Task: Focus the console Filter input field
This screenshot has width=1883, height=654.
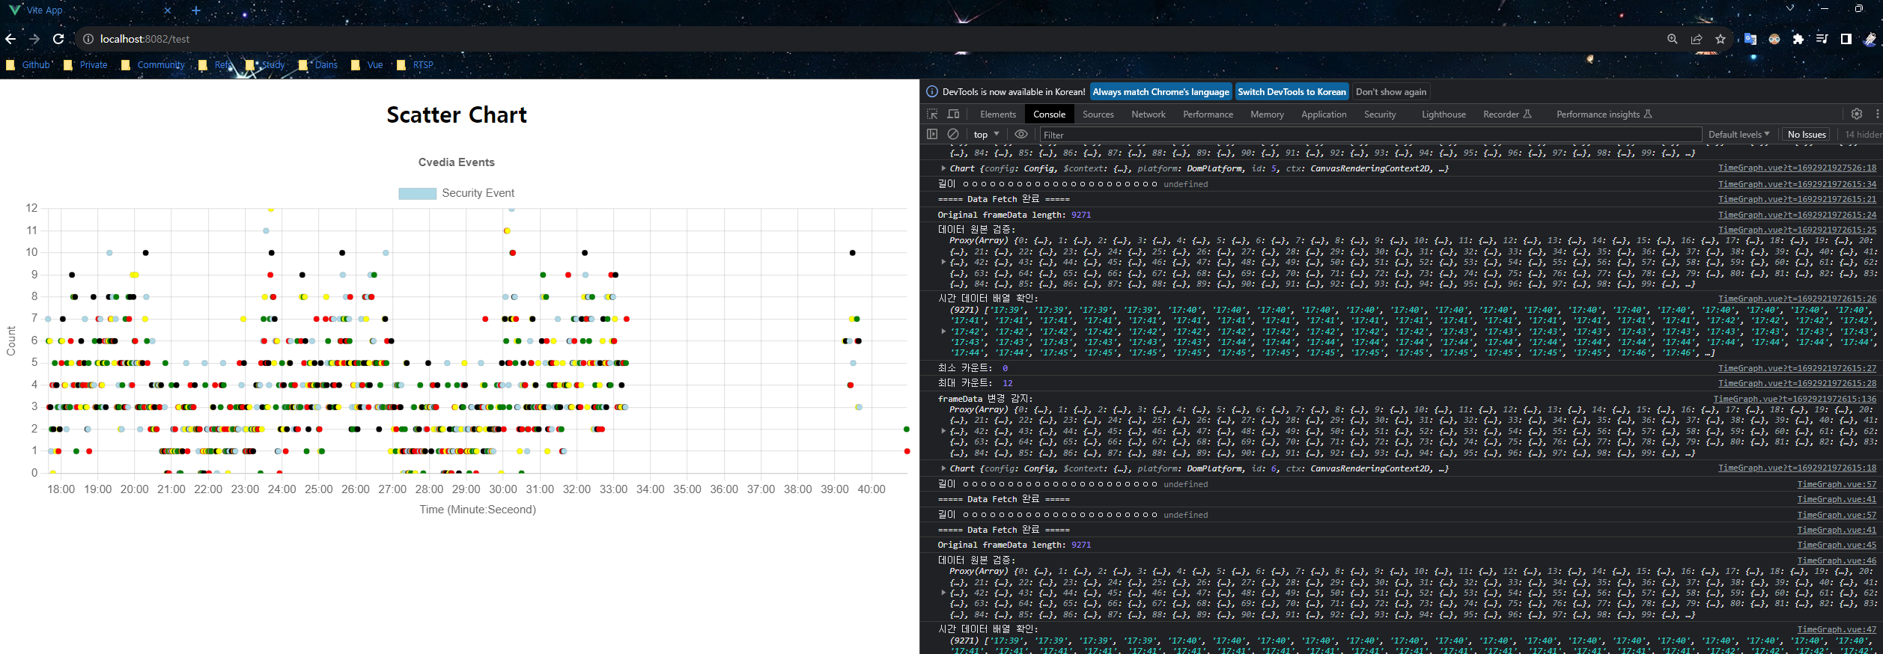Action: click(1370, 135)
